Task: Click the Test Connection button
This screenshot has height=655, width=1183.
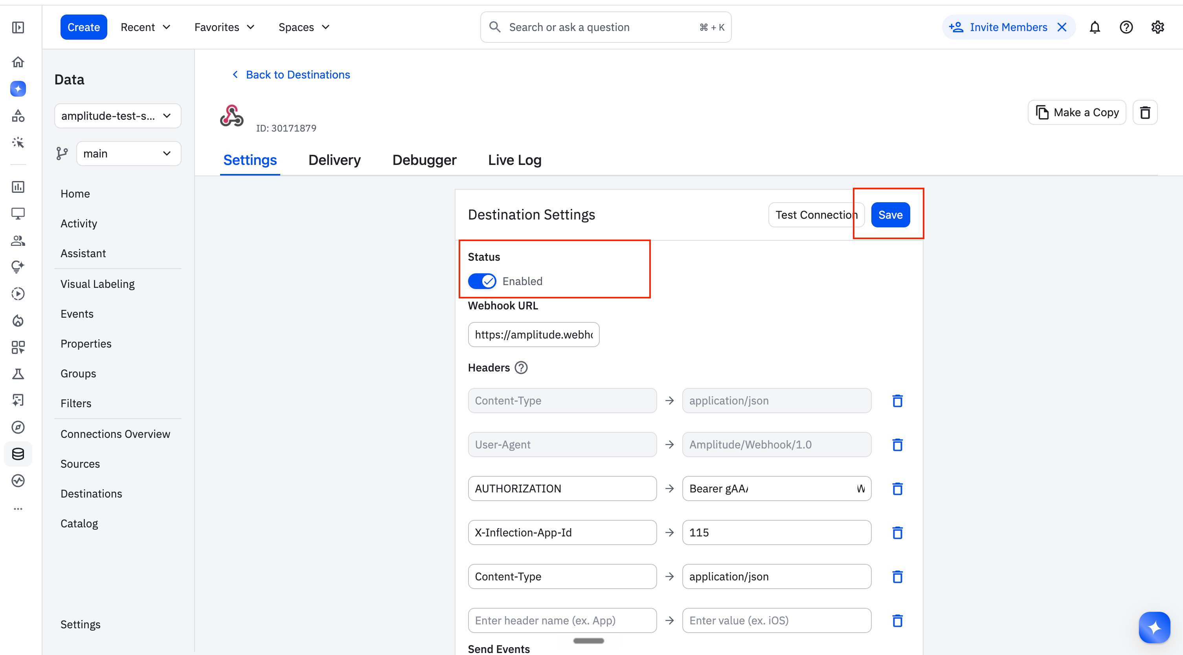Action: coord(816,215)
